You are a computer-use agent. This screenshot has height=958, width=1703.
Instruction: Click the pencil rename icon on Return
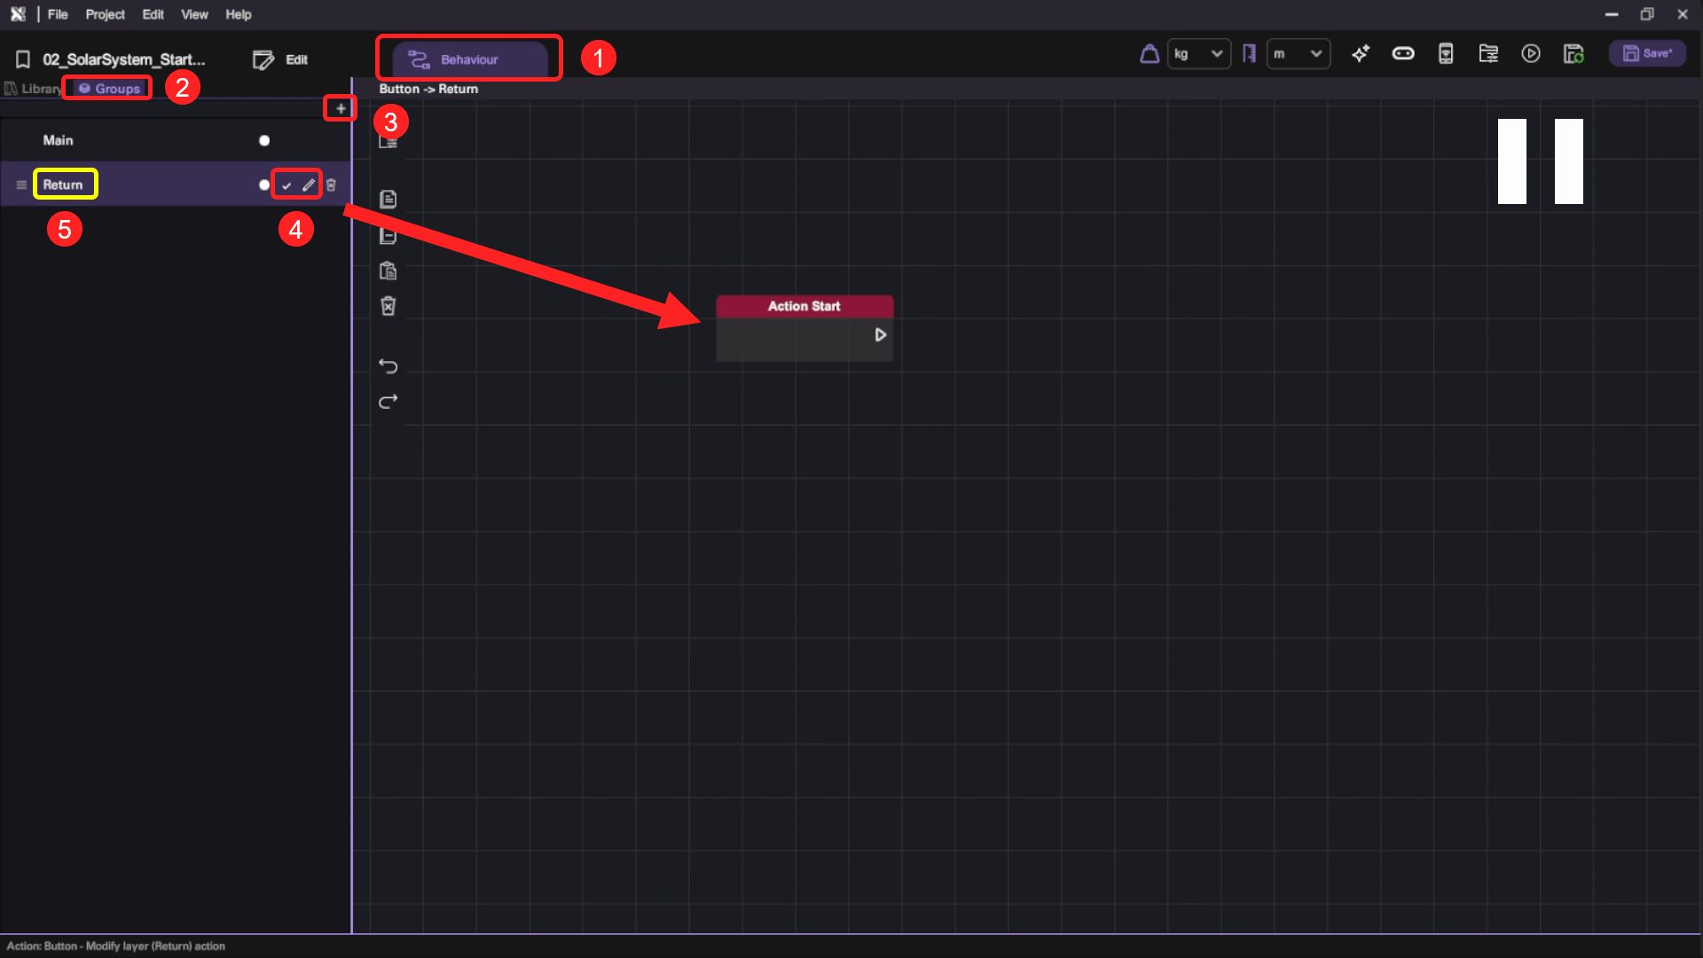pos(309,185)
